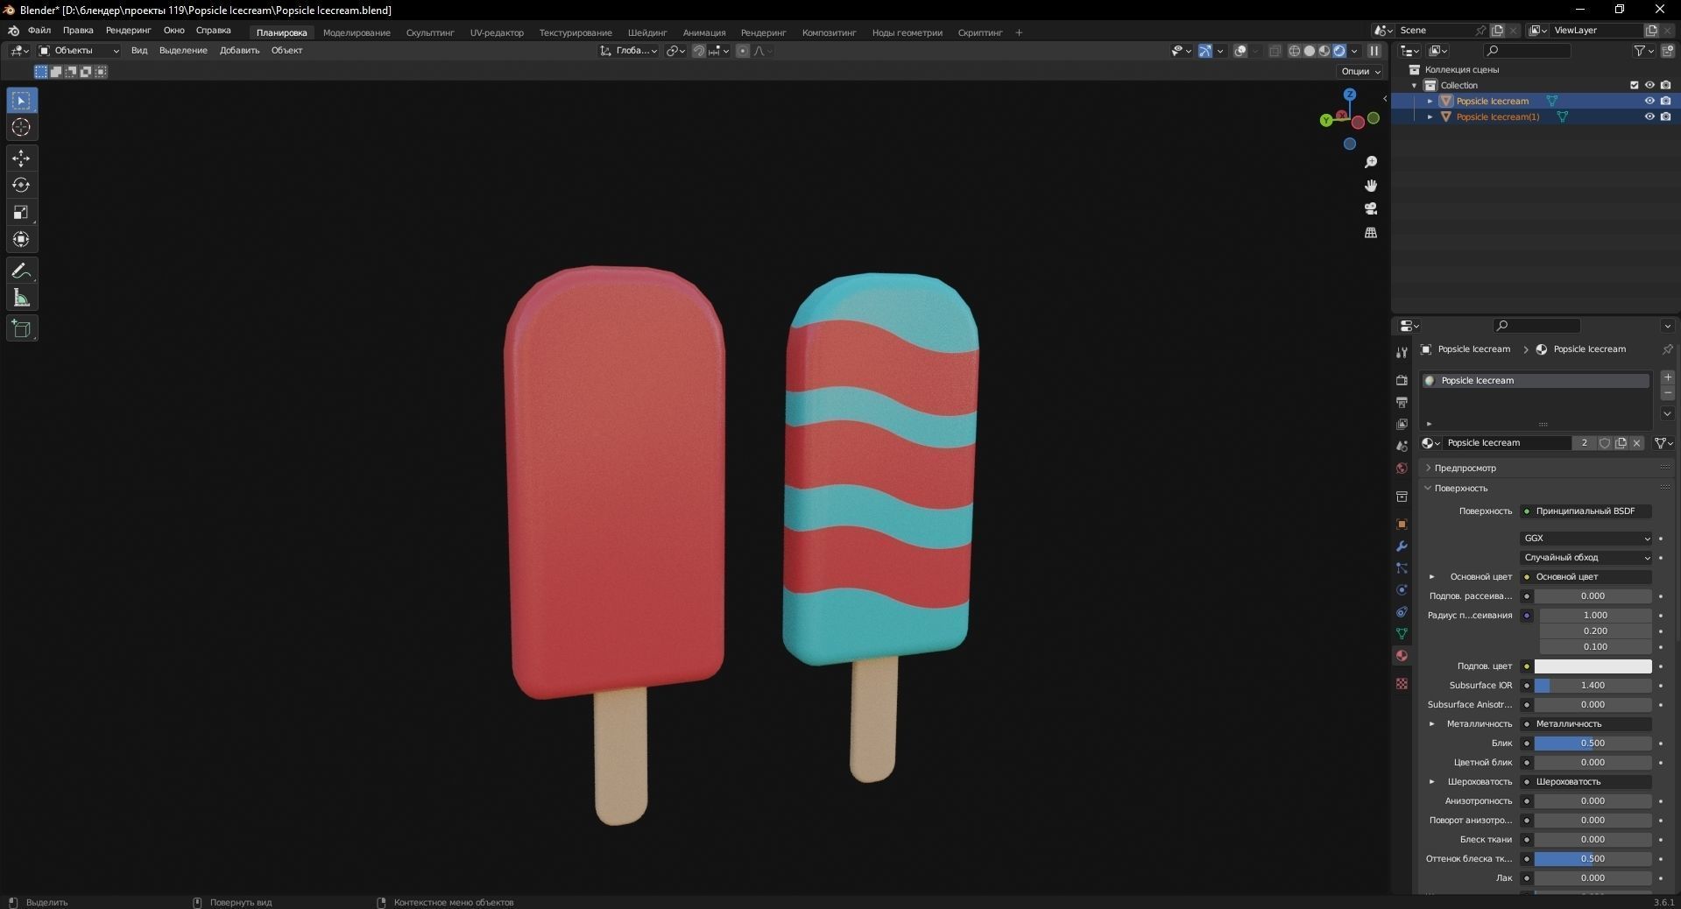Activate the Annotate tool
The height and width of the screenshot is (909, 1681).
point(20,271)
